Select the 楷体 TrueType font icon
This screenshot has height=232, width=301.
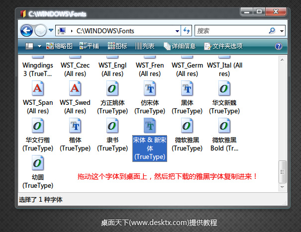click(x=75, y=126)
